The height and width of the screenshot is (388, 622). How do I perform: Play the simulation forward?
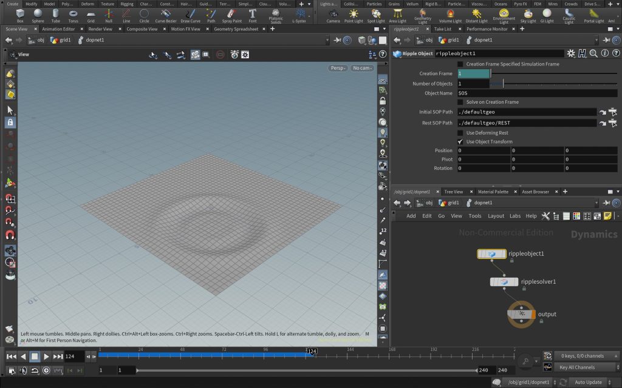point(46,356)
